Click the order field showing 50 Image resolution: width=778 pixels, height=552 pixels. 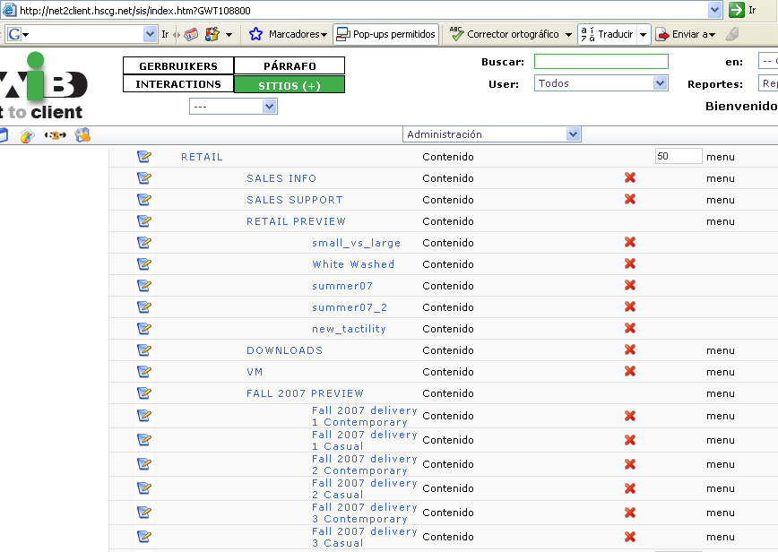[x=679, y=156]
